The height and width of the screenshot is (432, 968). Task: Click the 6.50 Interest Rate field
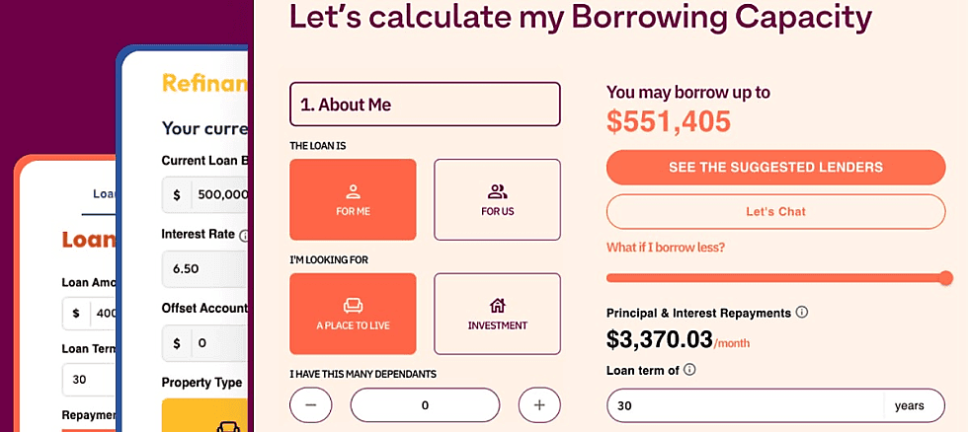tap(203, 268)
